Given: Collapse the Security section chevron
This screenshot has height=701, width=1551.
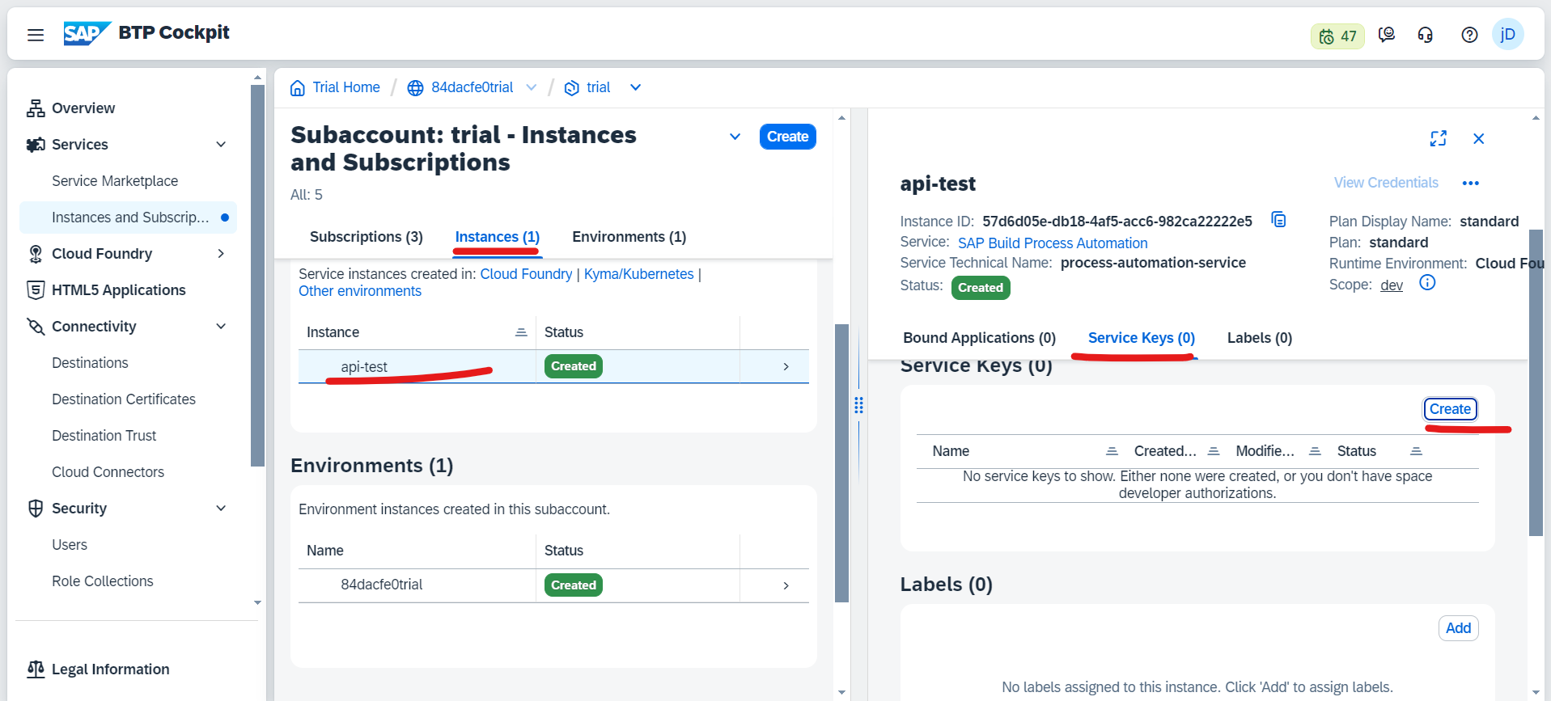Looking at the screenshot, I should click(221, 509).
